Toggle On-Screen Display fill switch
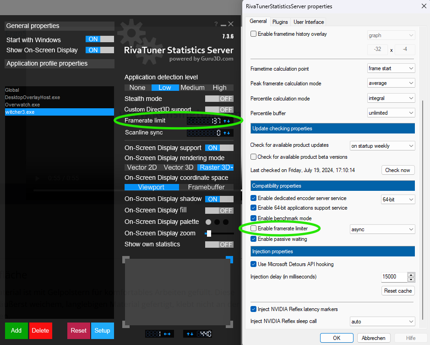 click(219, 211)
